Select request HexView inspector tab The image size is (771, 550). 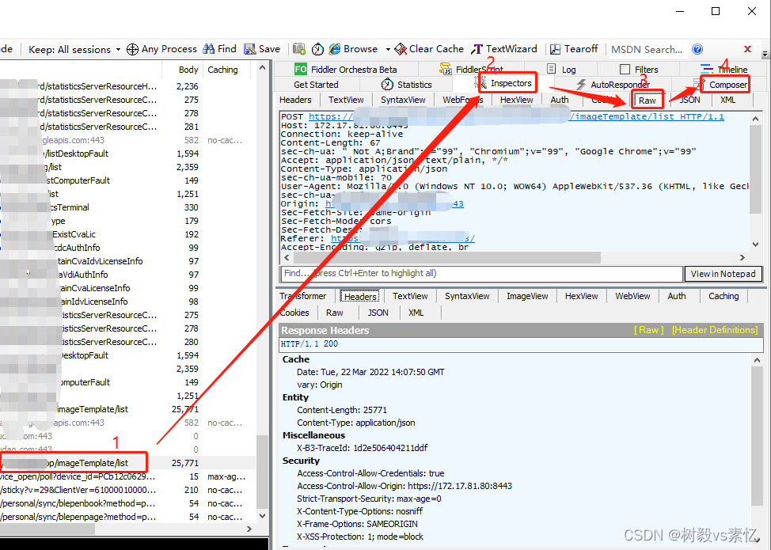pyautogui.click(x=516, y=100)
